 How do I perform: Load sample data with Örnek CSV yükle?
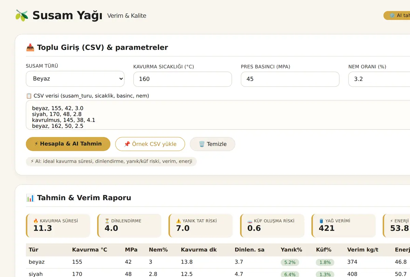coord(150,144)
